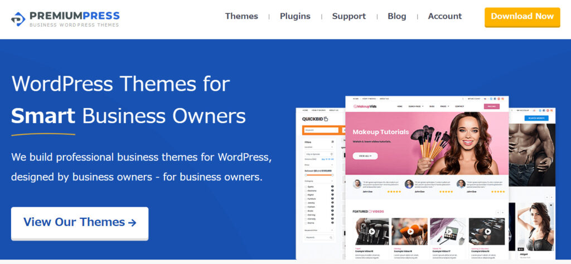Click VIEW ALL button under Makeup Tutorials
Screen dimensions: 571x264
[x=365, y=156]
